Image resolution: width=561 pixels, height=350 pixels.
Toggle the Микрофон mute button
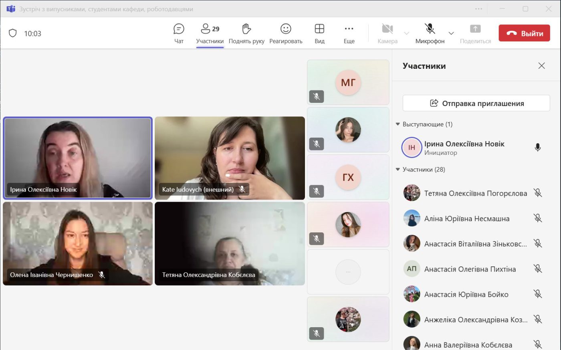click(430, 29)
